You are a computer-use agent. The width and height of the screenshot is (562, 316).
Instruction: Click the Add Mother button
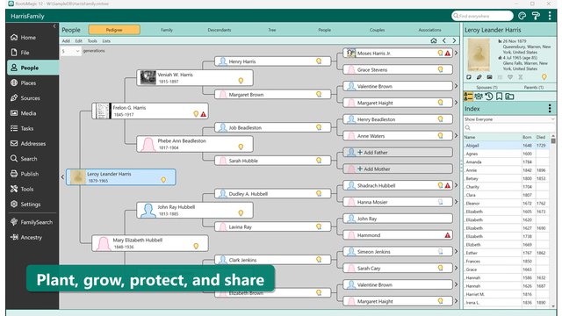(x=398, y=169)
